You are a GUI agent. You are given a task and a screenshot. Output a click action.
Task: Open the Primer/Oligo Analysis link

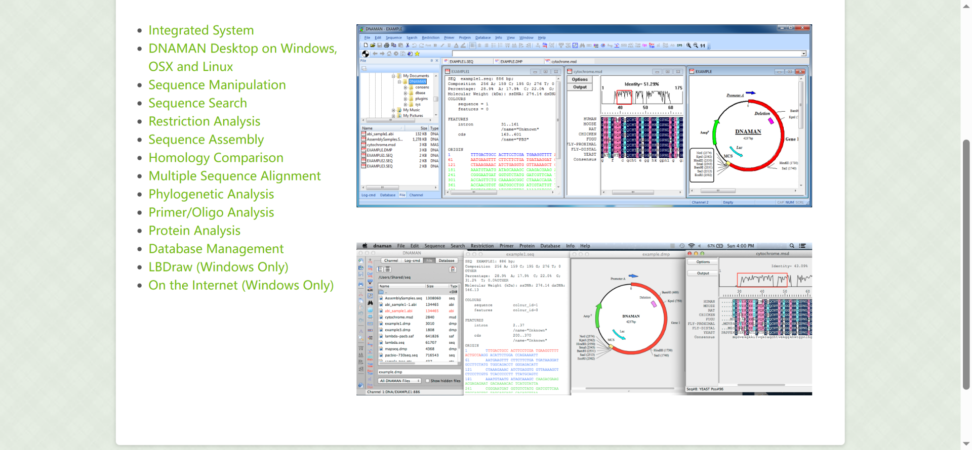tap(211, 212)
